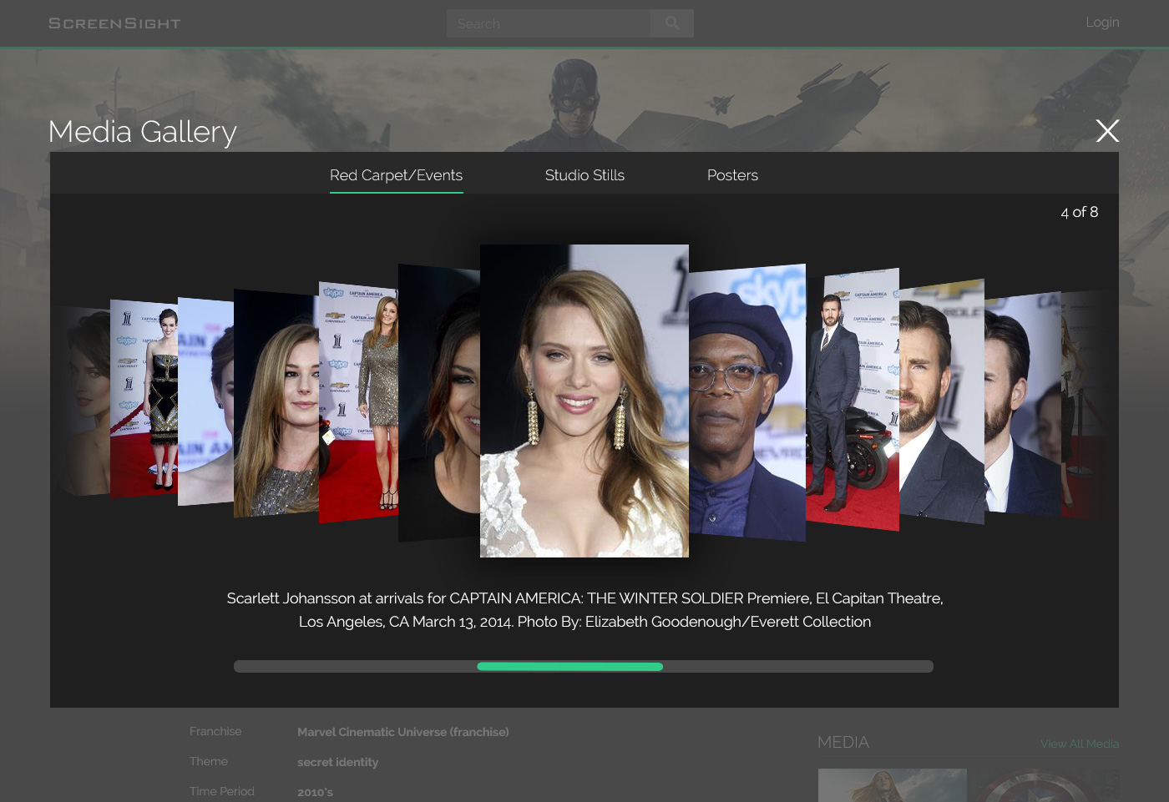The width and height of the screenshot is (1169, 802).
Task: Switch to the Studio Stills tab
Action: click(584, 175)
